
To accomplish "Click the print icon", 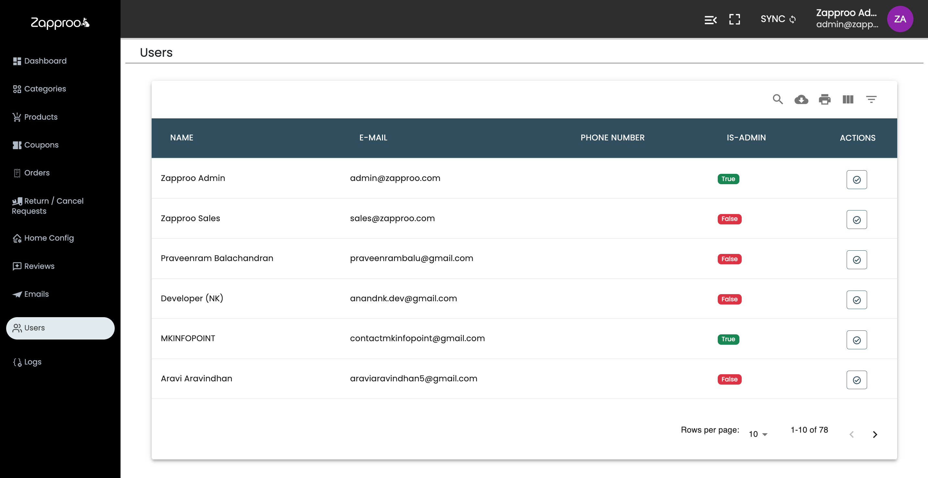I will [x=824, y=99].
